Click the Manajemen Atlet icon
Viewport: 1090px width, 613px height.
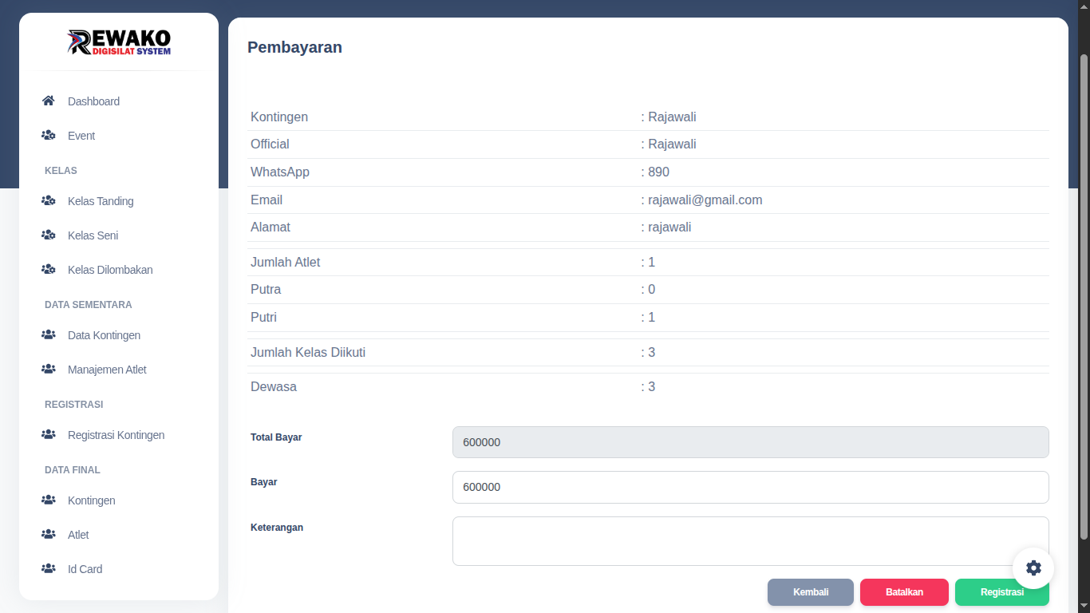coord(49,370)
